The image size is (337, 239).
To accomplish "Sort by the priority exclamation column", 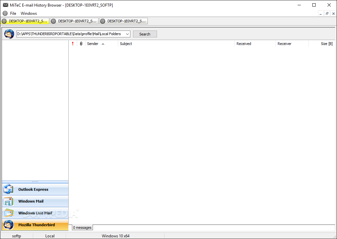I will tap(73, 44).
